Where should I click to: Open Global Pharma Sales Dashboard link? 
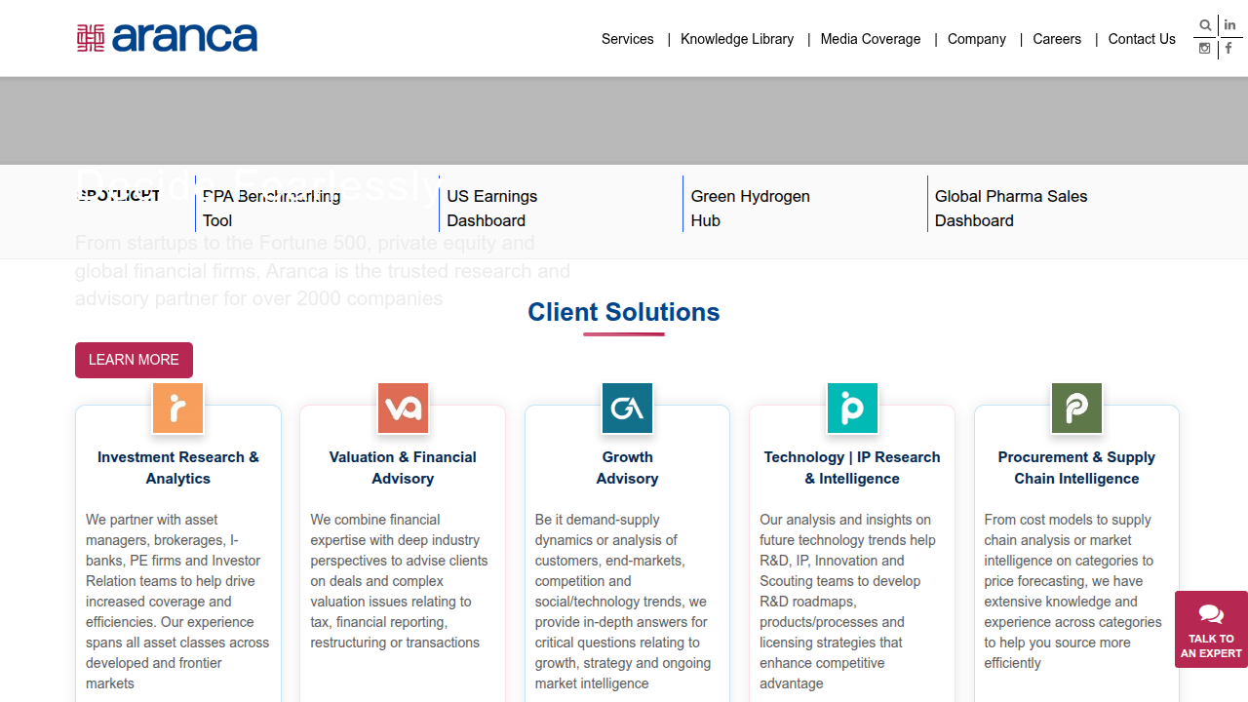coord(1011,209)
